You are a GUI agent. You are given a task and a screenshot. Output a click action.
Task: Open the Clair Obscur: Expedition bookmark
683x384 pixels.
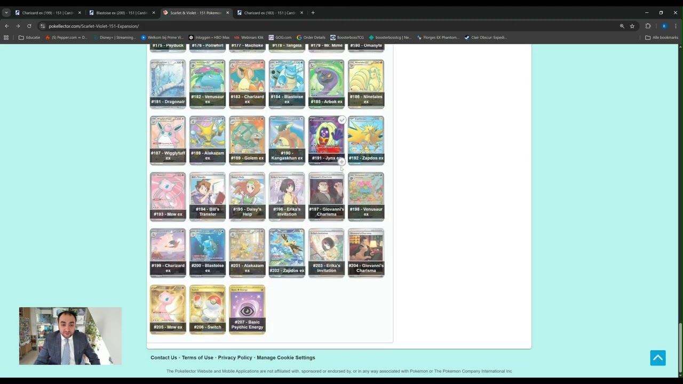coord(486,37)
